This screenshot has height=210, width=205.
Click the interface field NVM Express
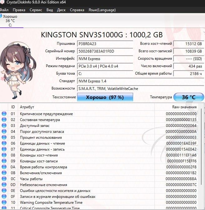(105, 59)
